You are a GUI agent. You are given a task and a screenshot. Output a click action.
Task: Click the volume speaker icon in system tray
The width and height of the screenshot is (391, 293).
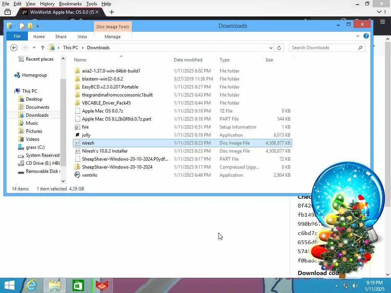[x=355, y=285]
